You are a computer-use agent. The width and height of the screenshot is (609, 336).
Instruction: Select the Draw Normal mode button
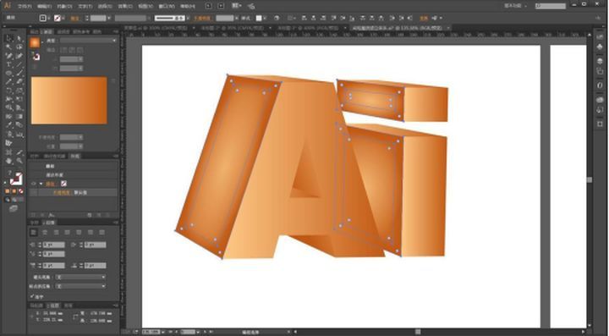coord(8,200)
